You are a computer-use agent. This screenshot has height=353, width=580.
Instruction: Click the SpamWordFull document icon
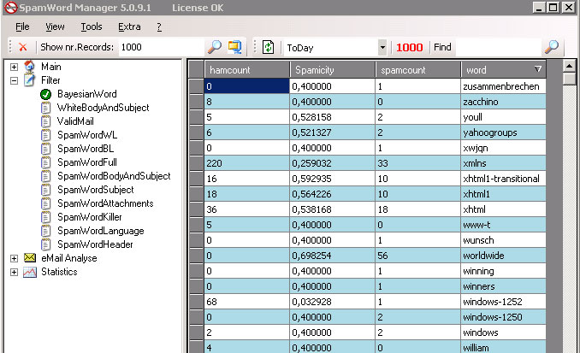coord(45,162)
